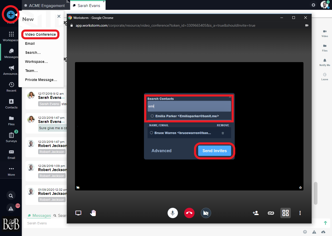Remove Bruce Warren with the trash icon
This screenshot has height=236, width=332.
coord(223,133)
